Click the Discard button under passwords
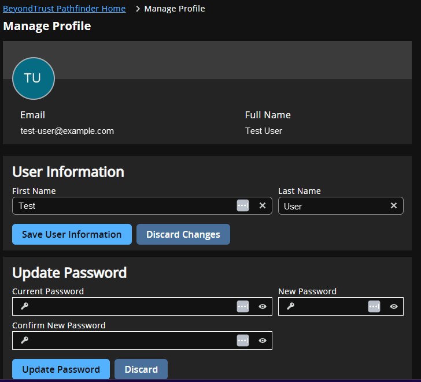 [x=141, y=369]
